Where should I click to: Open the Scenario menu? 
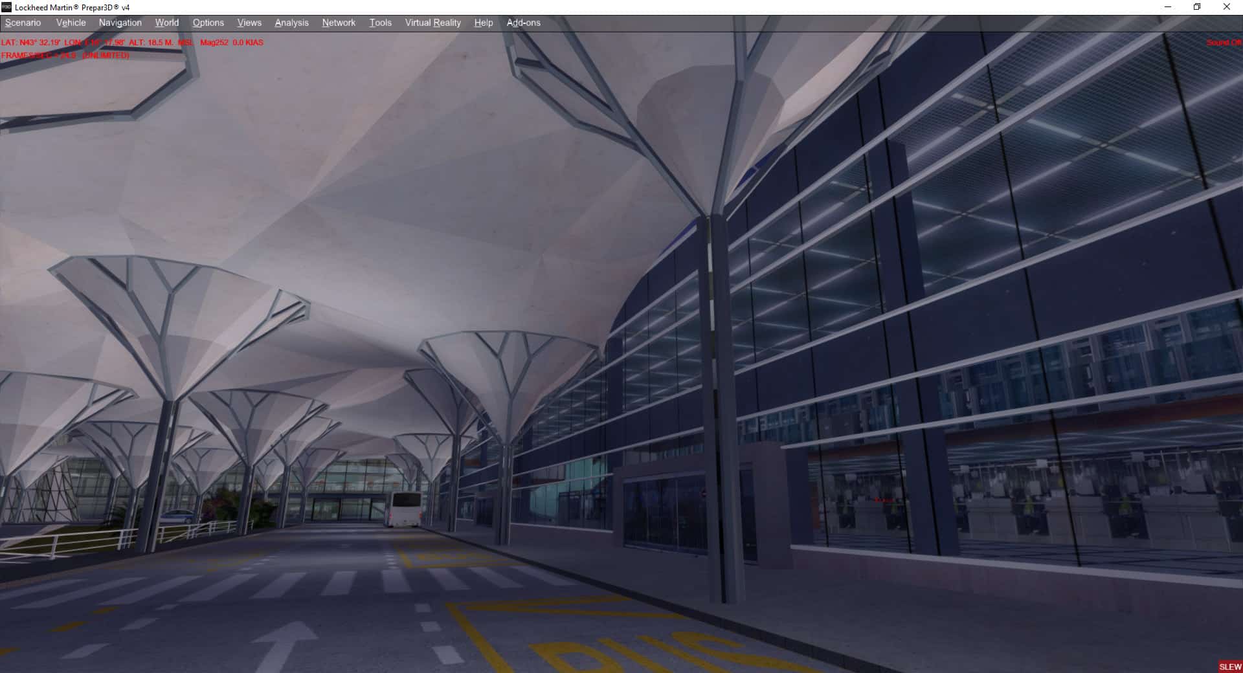(23, 23)
